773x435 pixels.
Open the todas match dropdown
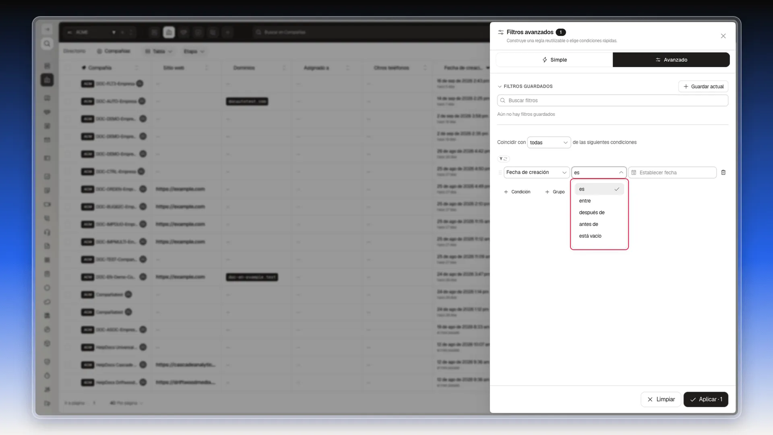(549, 143)
